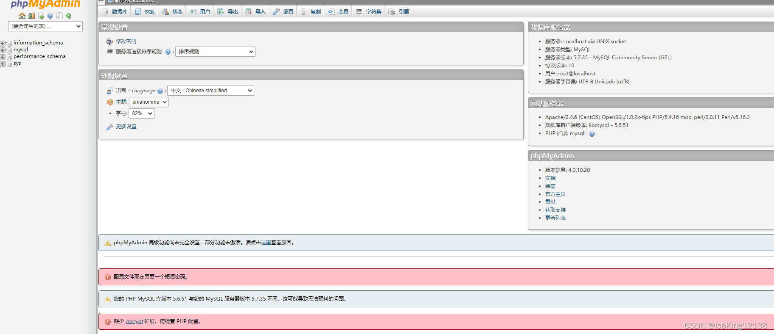774x334 pixels.
Task: Open the 最近使用的表 dropdown
Action: point(45,26)
